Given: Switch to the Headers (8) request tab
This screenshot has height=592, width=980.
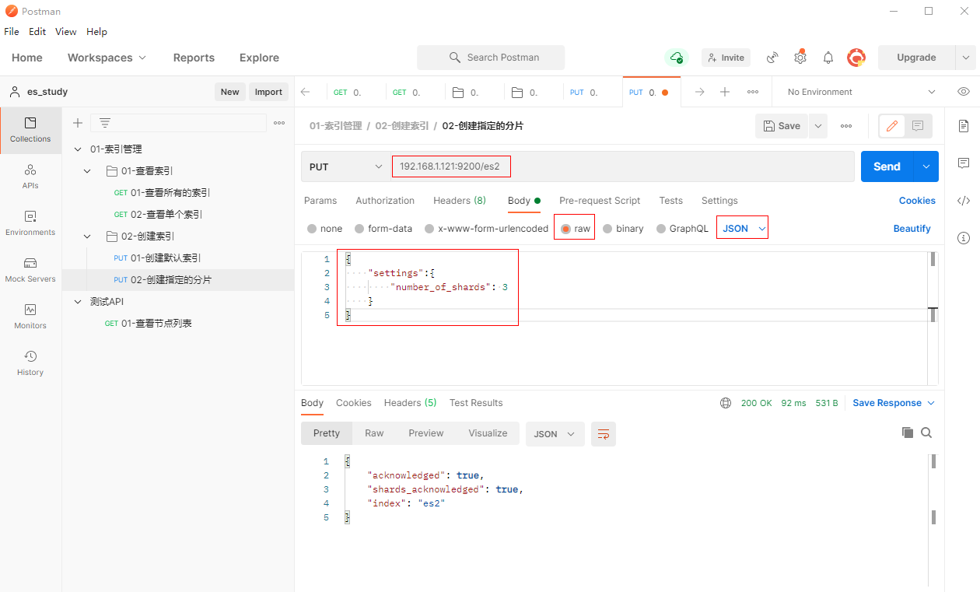Looking at the screenshot, I should point(459,201).
